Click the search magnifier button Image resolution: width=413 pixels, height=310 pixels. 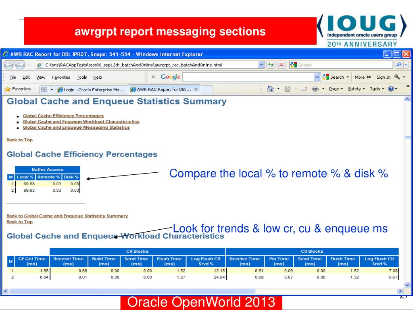point(399,65)
